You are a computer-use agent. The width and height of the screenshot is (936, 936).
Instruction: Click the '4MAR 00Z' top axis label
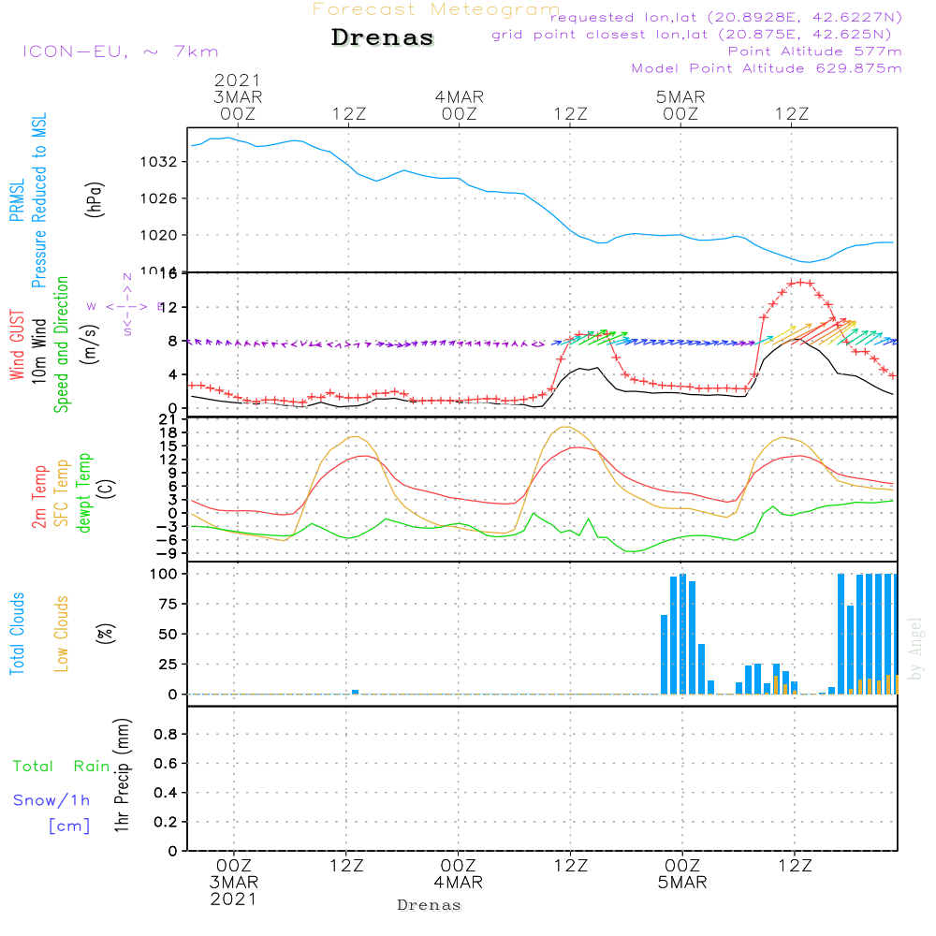point(459,105)
